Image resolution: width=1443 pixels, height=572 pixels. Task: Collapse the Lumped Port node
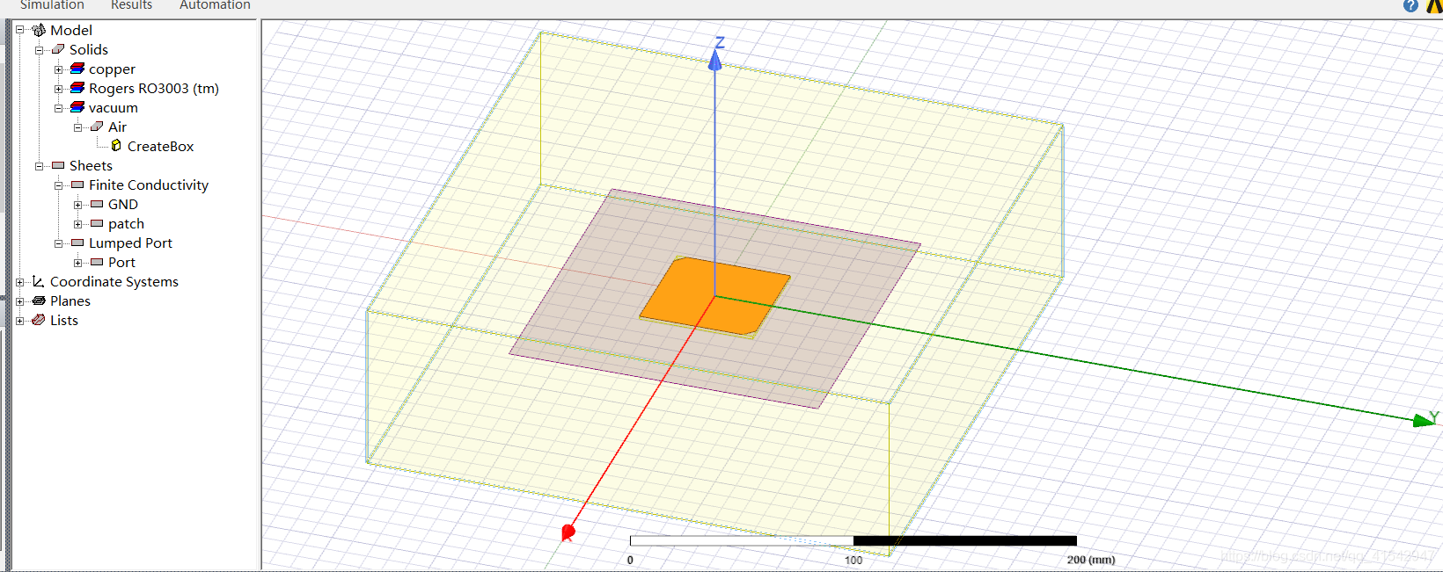click(59, 243)
